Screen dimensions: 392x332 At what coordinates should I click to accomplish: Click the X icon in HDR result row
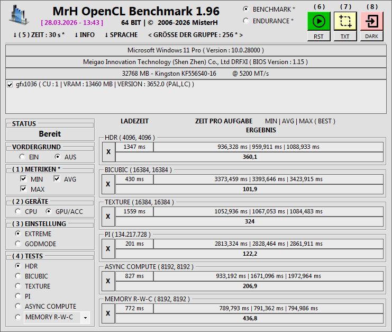tap(108, 152)
